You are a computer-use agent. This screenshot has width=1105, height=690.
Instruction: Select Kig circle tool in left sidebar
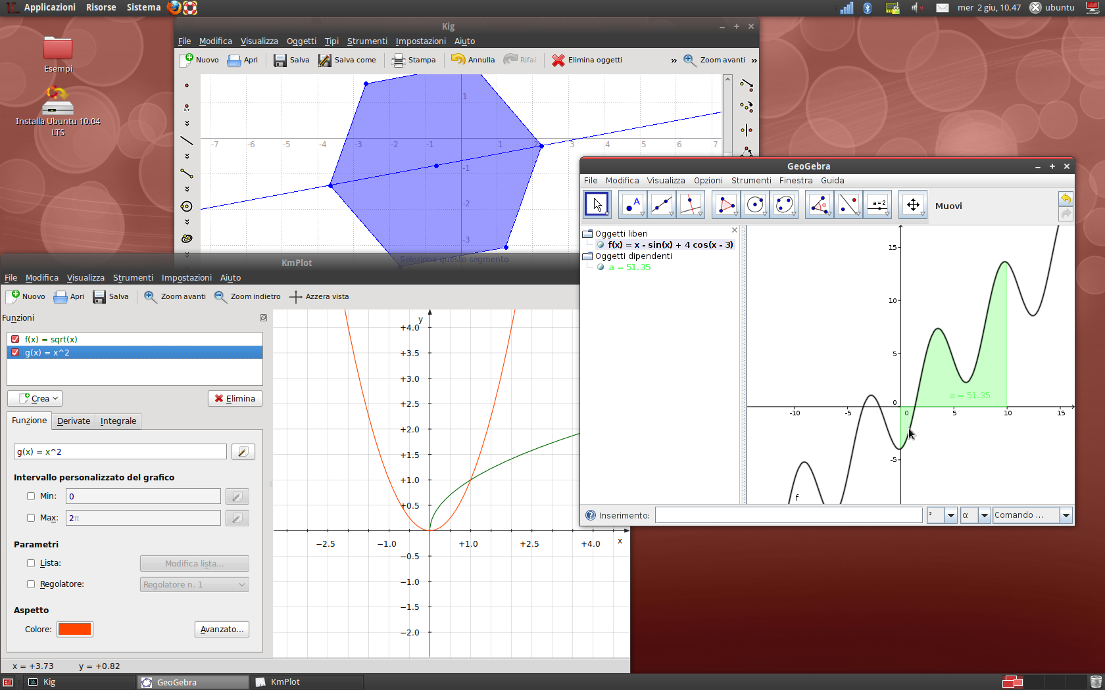click(x=187, y=206)
